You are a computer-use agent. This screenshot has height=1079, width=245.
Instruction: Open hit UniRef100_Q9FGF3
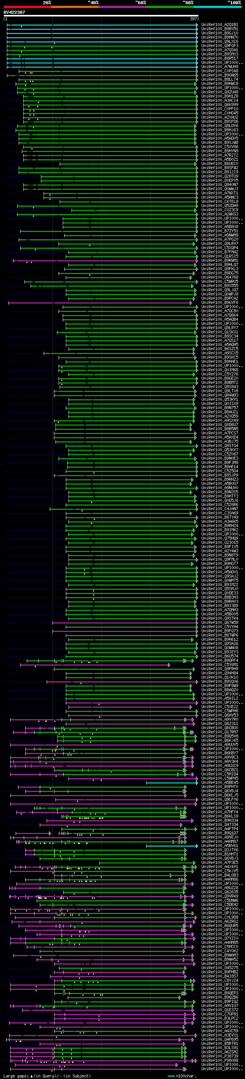(220, 46)
